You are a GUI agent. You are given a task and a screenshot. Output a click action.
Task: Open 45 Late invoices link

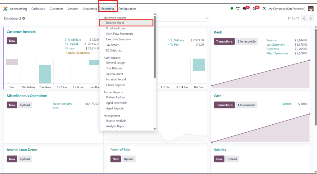[x=69, y=48]
